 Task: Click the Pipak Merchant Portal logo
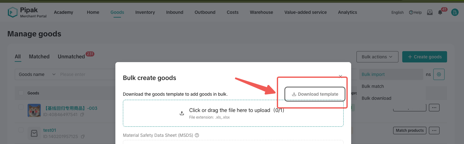pyautogui.click(x=27, y=12)
